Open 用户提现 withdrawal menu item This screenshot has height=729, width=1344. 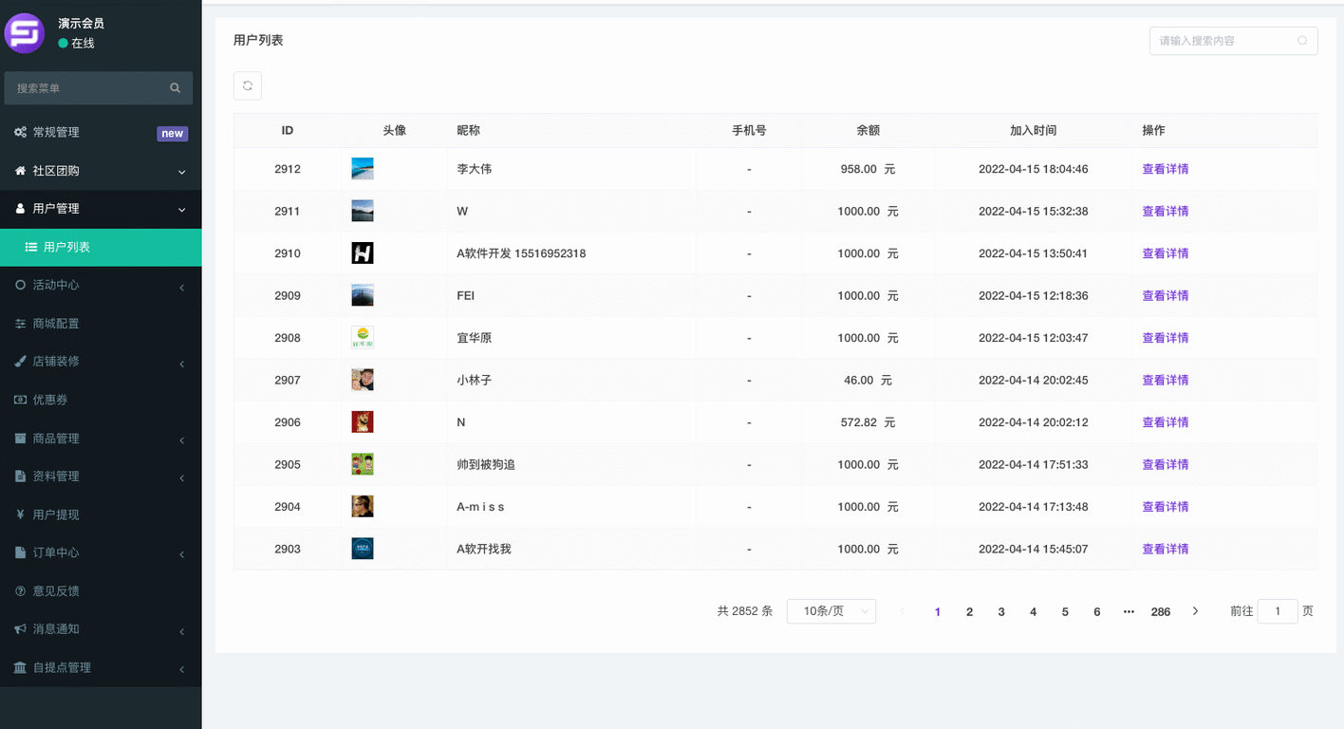pyautogui.click(x=56, y=514)
